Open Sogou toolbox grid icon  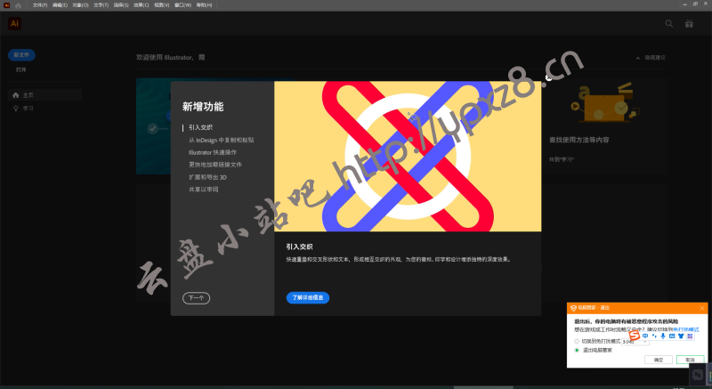coord(690,336)
